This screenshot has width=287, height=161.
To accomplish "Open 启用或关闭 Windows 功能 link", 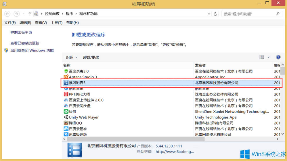I will pyautogui.click(x=32, y=50).
